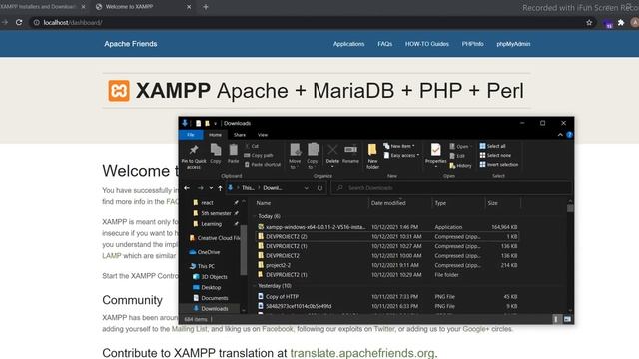Open the address bar history dropdown

pyautogui.click(x=307, y=188)
